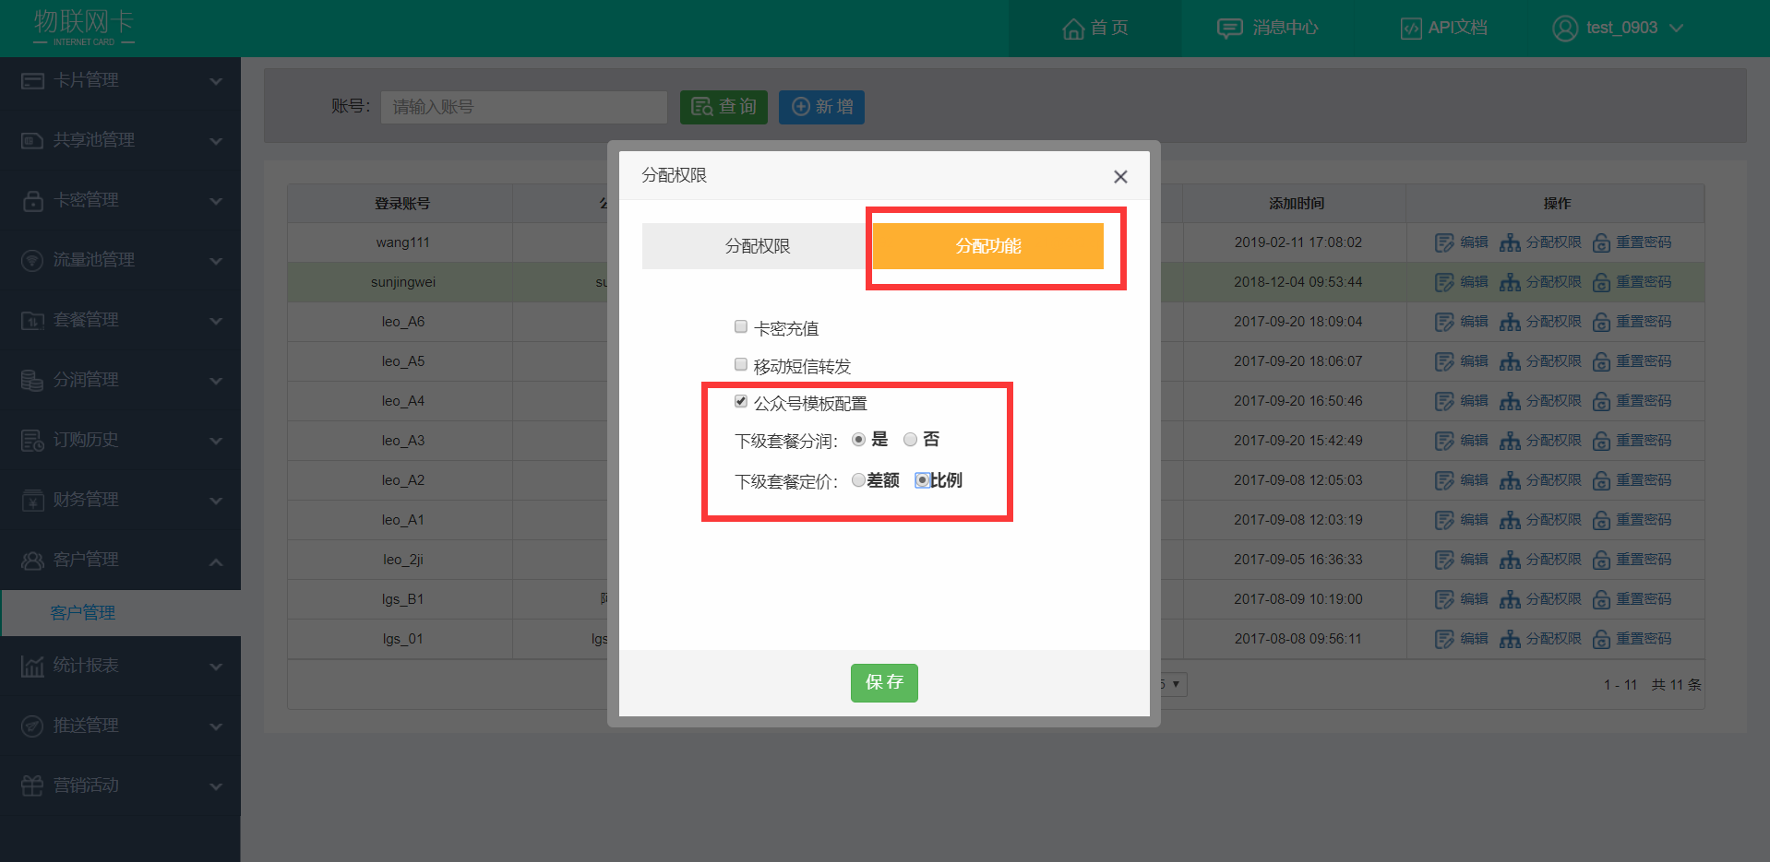The width and height of the screenshot is (1770, 862).
Task: Click the 客户管理 people icon
Action: coord(32,561)
